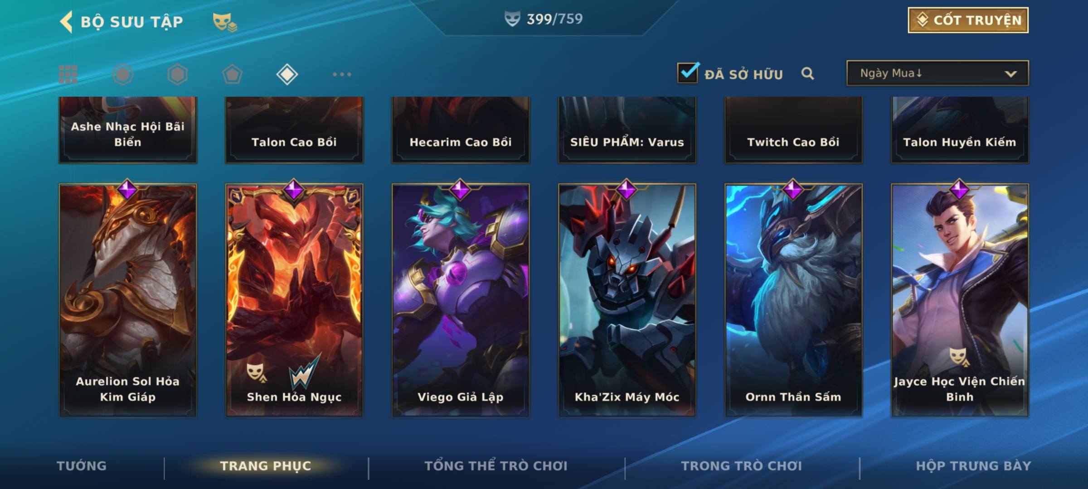This screenshot has width=1088, height=489.
Task: Open the Cốt Truyện button
Action: click(968, 20)
